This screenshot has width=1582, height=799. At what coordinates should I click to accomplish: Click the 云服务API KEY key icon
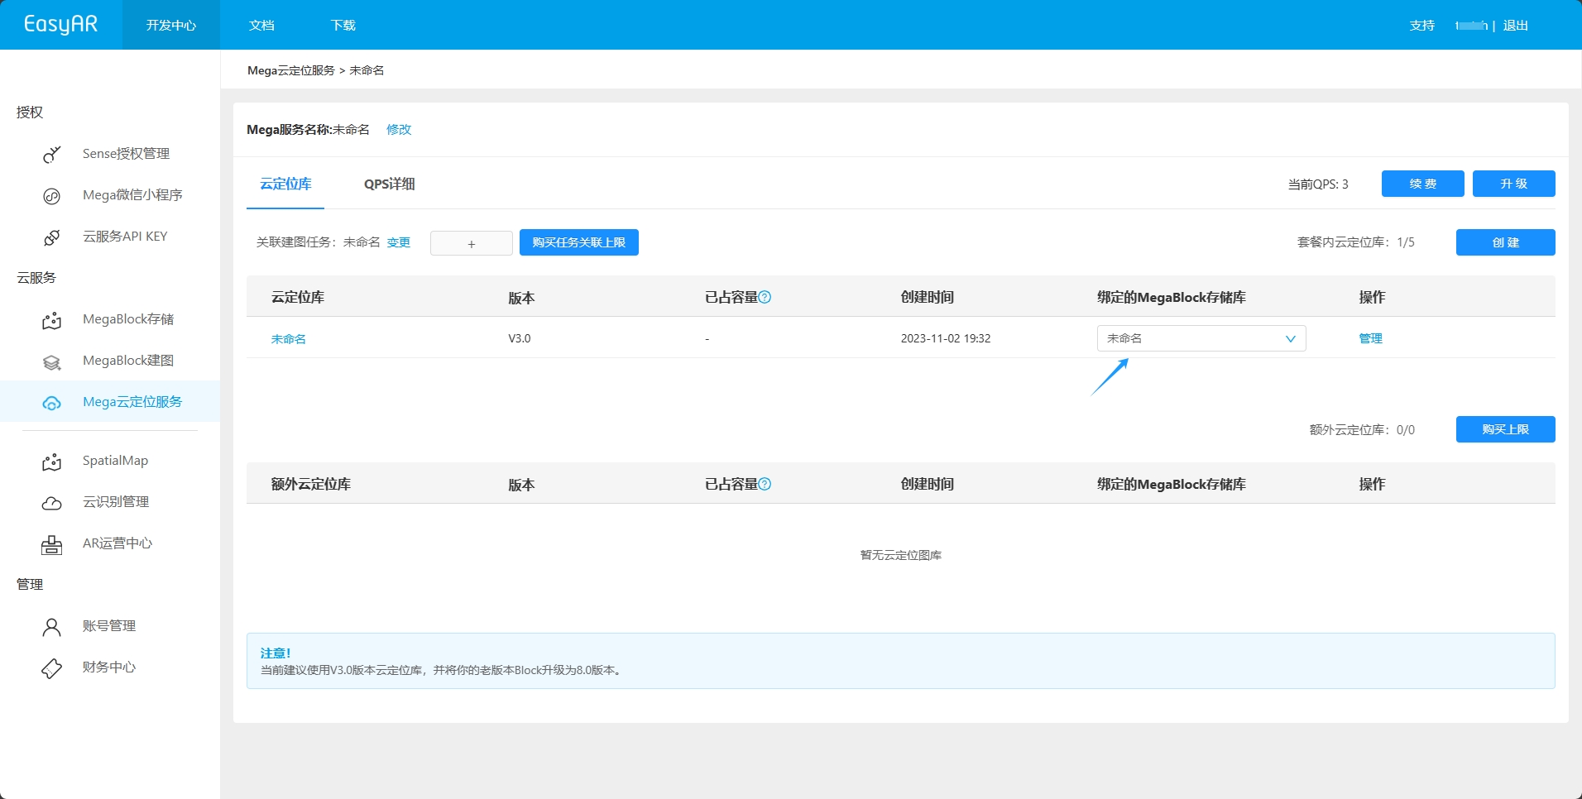click(x=51, y=237)
